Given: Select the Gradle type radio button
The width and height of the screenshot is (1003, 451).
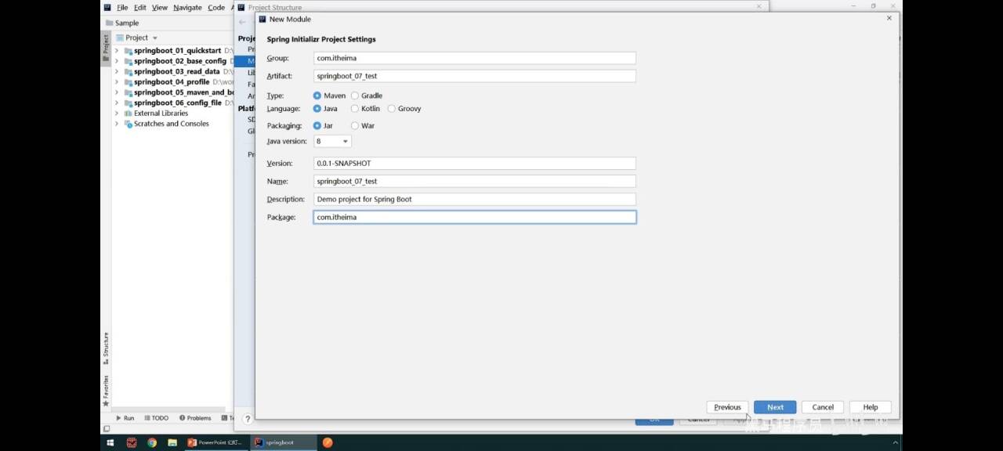Looking at the screenshot, I should point(355,96).
